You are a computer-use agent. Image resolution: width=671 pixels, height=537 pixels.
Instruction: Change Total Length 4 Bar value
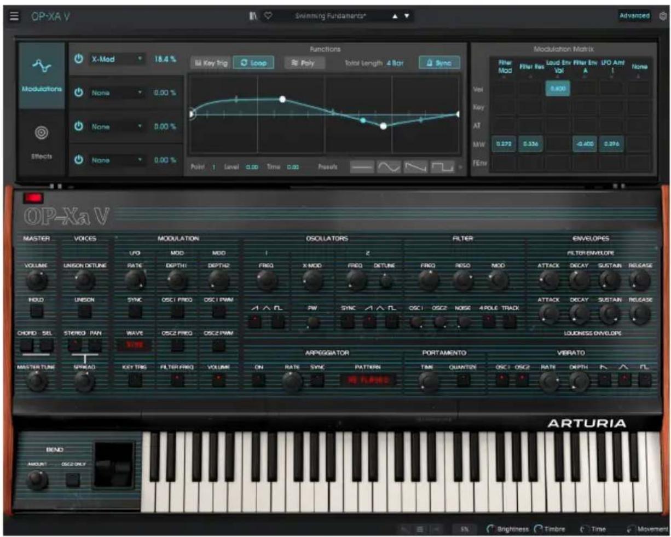point(395,63)
